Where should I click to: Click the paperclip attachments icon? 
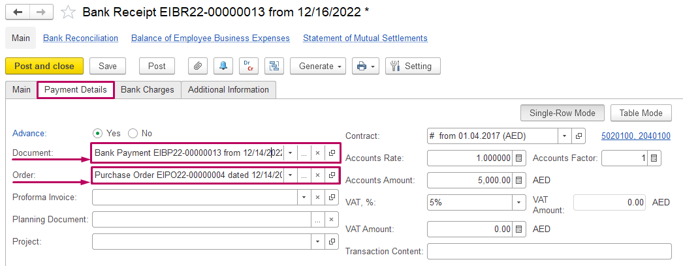(197, 66)
